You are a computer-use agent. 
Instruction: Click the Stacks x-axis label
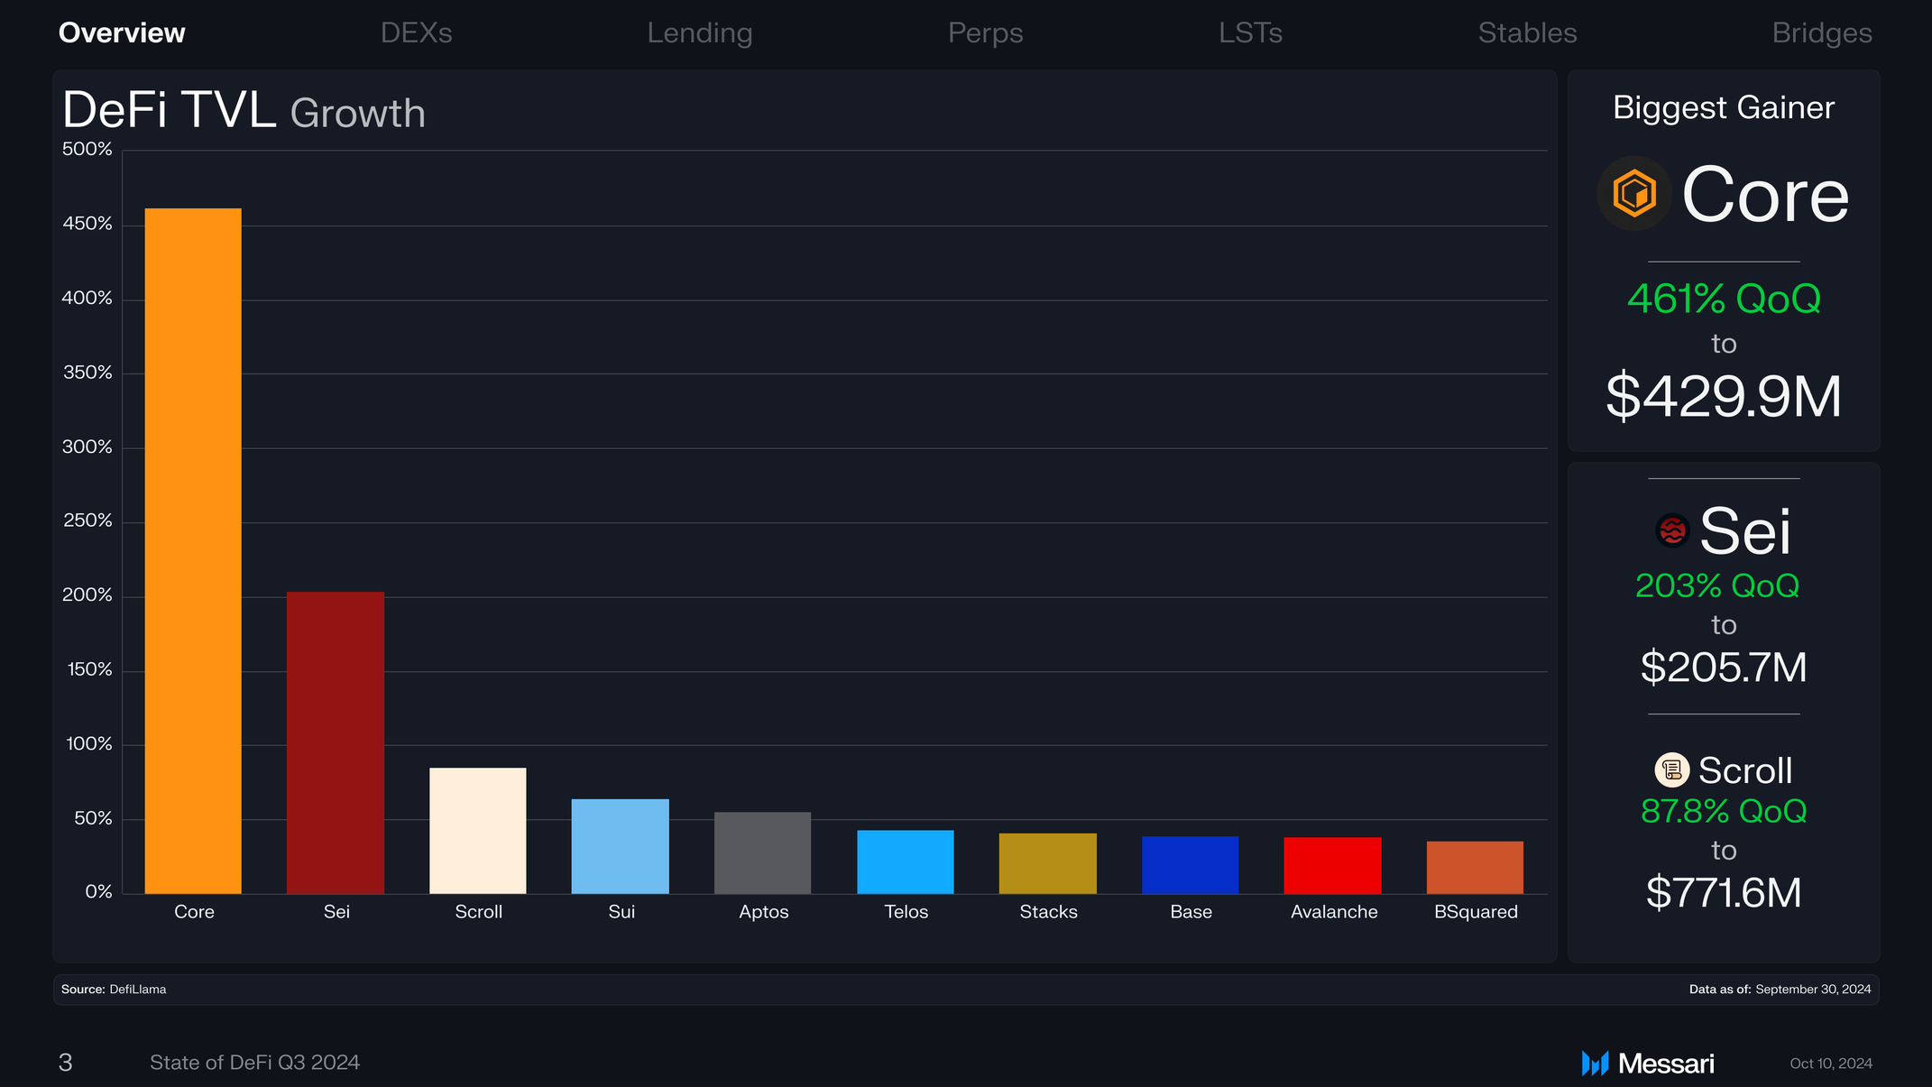pyautogui.click(x=1049, y=912)
